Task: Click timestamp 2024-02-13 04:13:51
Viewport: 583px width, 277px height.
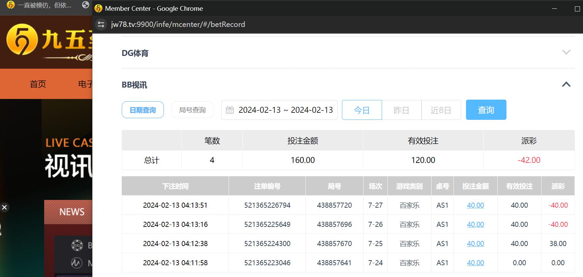Action: (x=175, y=205)
